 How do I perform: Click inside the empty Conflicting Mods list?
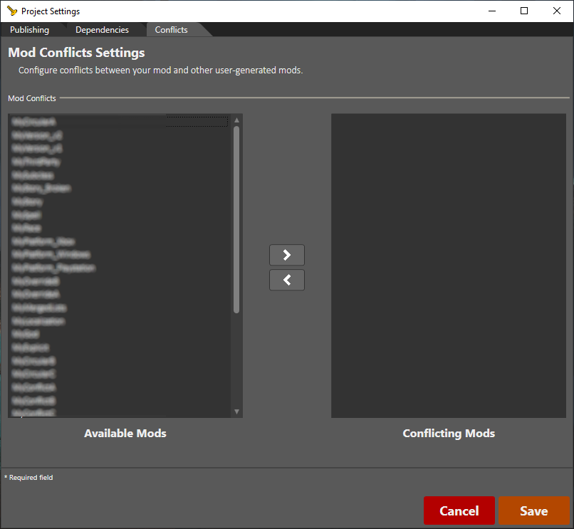(x=448, y=265)
